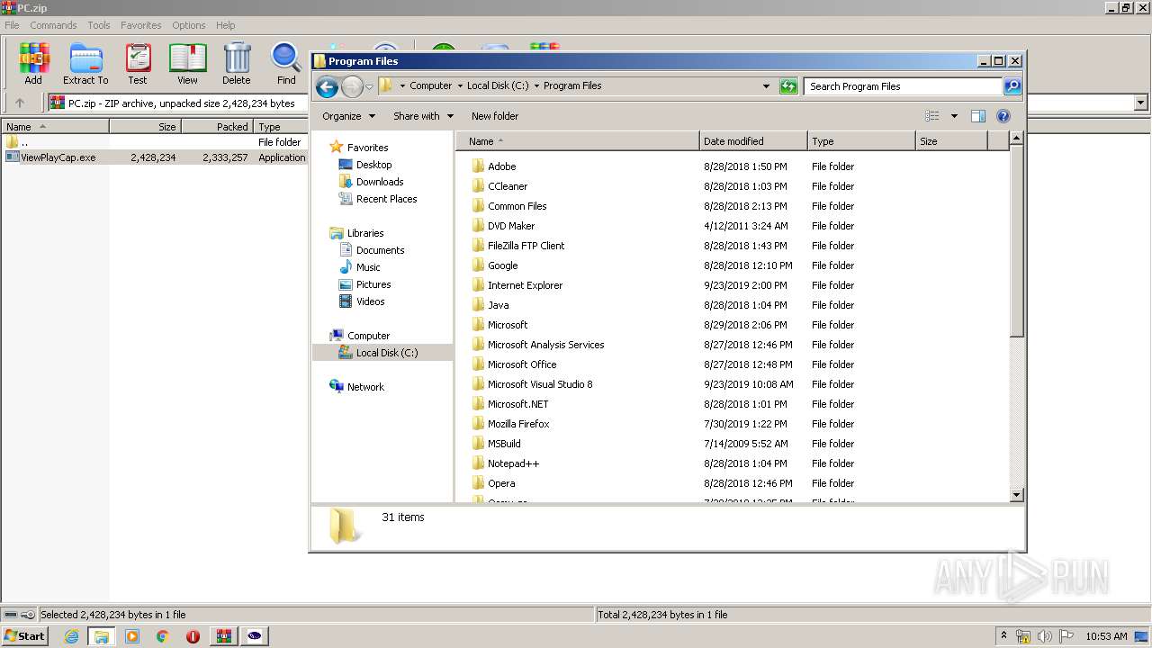Click the New folder button
This screenshot has width=1152, height=648.
[495, 116]
